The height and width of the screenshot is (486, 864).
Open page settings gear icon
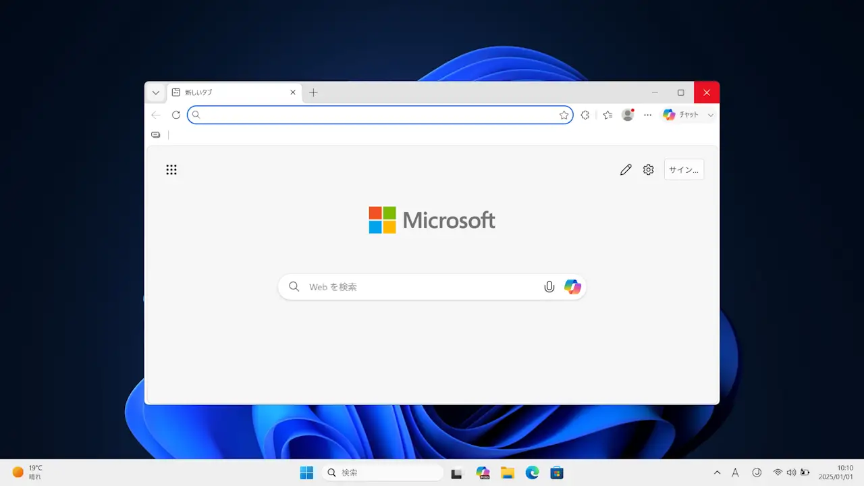[x=649, y=169]
